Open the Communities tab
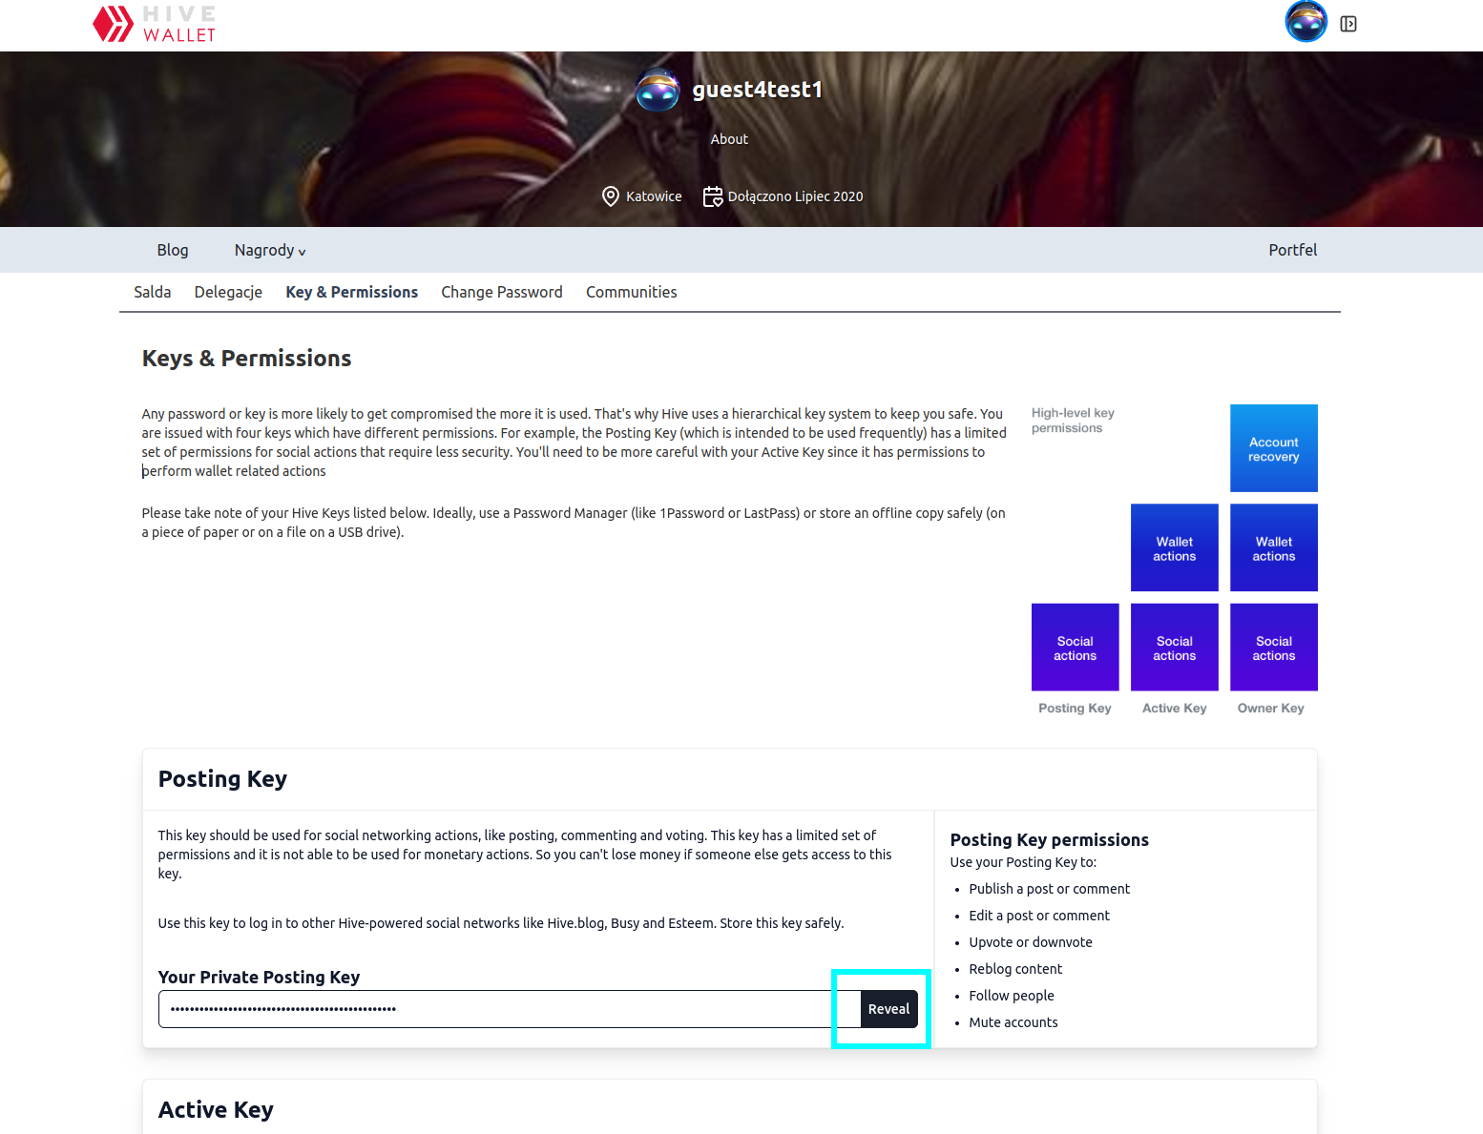The image size is (1483, 1134). [x=631, y=292]
